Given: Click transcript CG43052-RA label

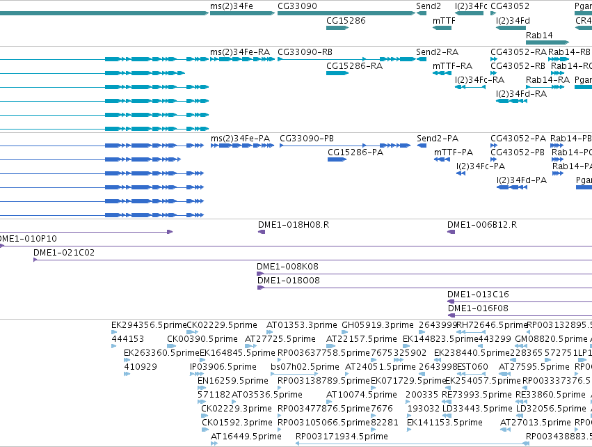Looking at the screenshot, I should (x=518, y=52).
